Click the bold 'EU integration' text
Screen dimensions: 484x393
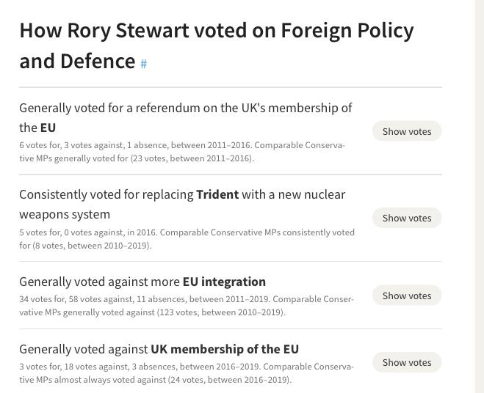(x=224, y=282)
